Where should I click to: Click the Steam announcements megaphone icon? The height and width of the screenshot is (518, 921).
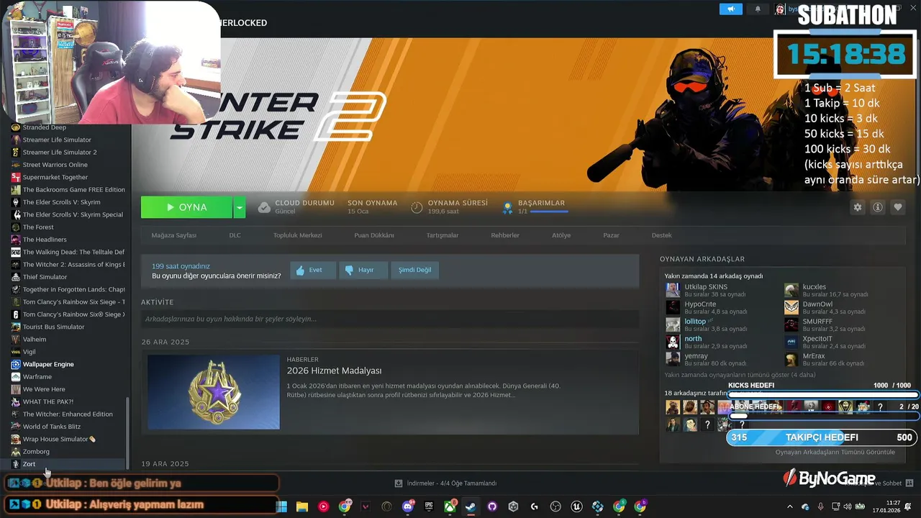[730, 9]
